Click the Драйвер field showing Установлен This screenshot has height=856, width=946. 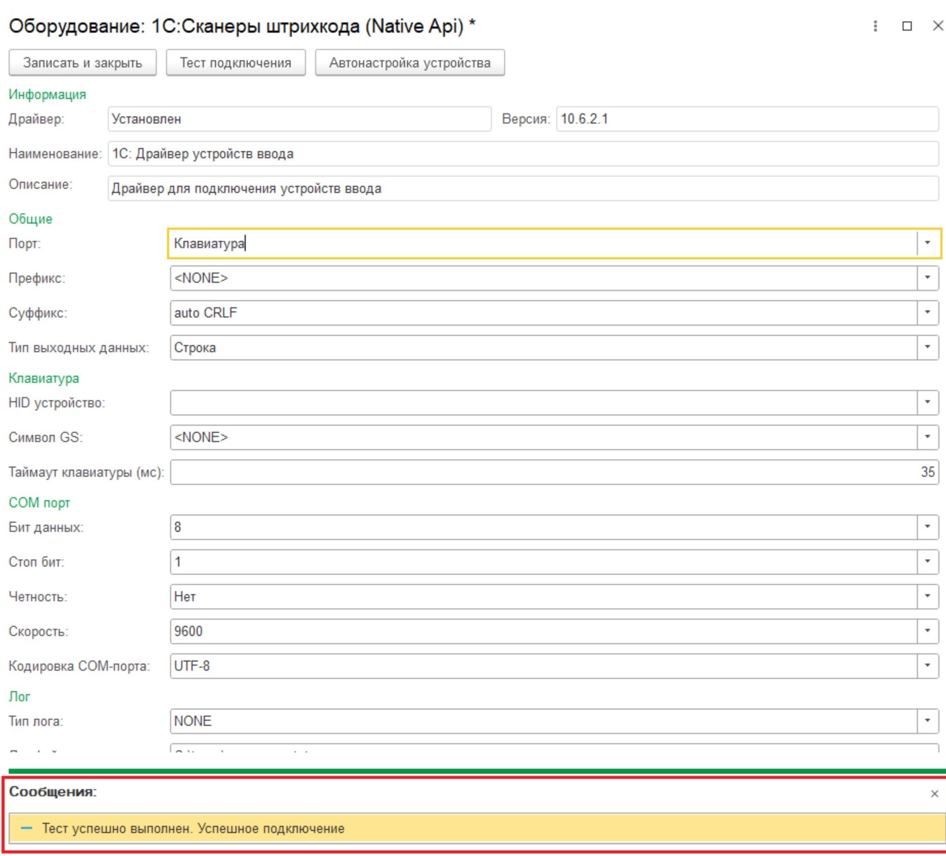299,119
